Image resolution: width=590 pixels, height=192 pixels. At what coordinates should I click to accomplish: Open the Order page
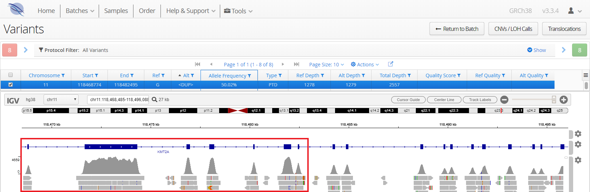(147, 11)
